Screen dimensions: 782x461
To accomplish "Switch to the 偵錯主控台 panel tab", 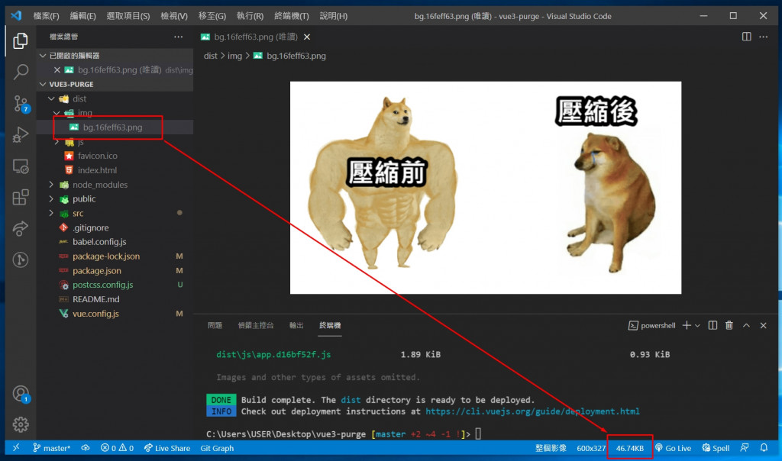I will [255, 325].
